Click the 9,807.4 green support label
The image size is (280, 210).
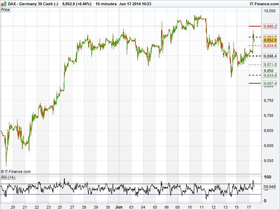click(x=270, y=83)
